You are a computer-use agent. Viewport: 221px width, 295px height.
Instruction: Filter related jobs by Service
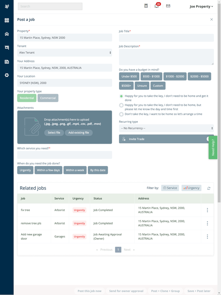click(170, 188)
